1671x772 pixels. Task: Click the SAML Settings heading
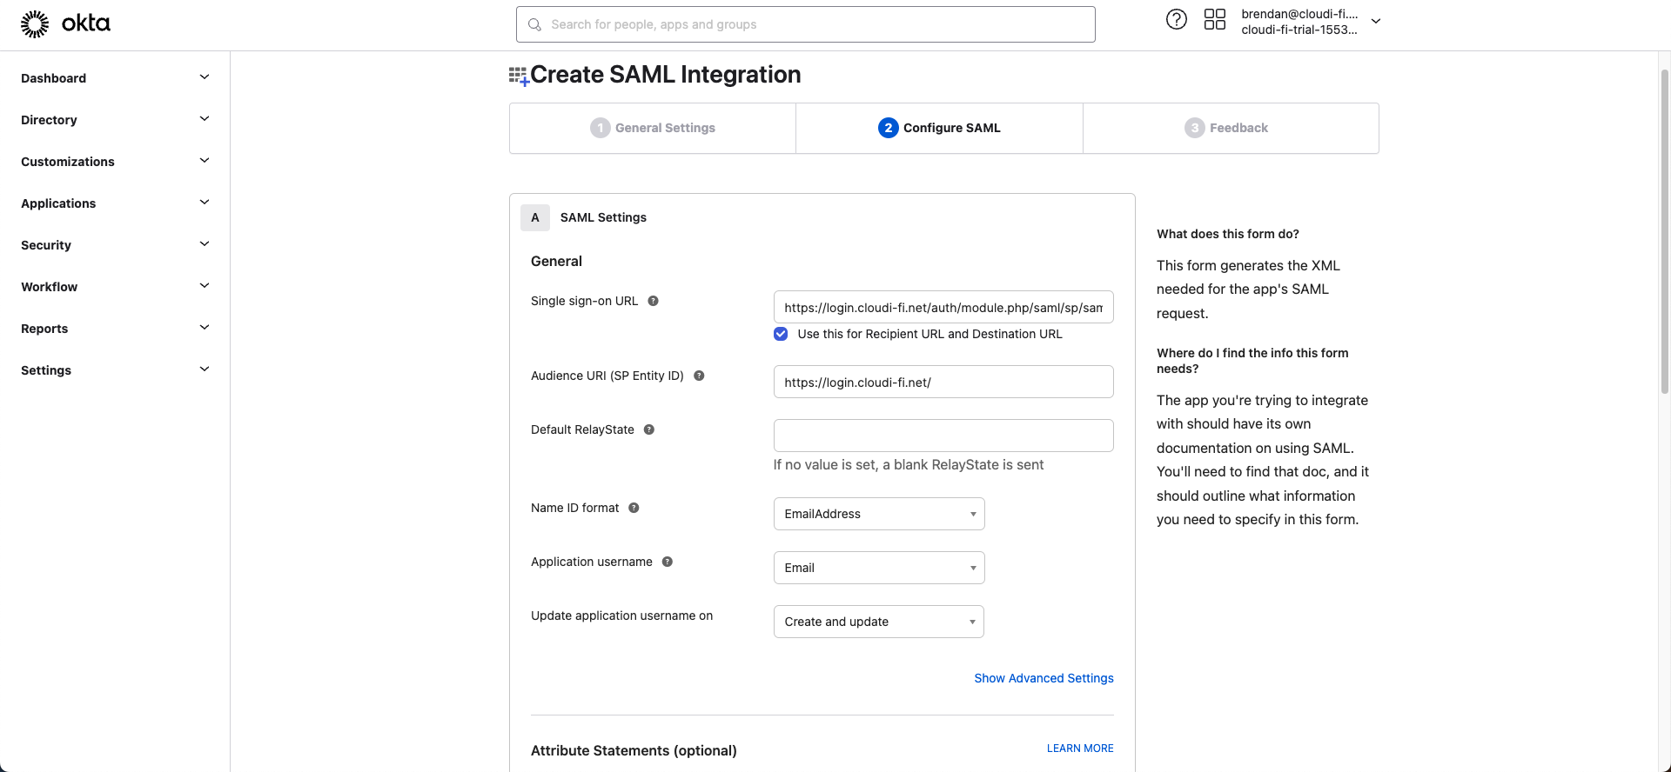(x=603, y=217)
